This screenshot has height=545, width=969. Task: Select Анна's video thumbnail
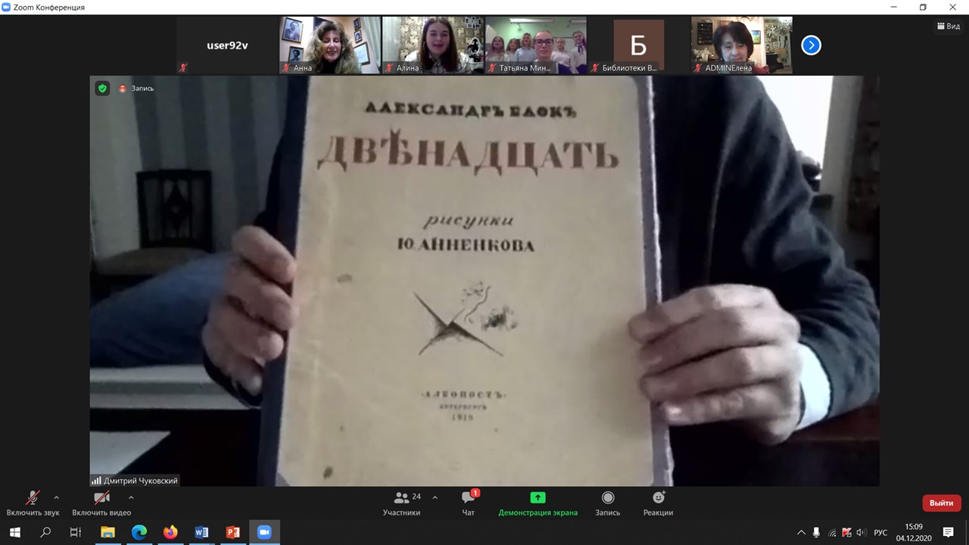tap(329, 44)
